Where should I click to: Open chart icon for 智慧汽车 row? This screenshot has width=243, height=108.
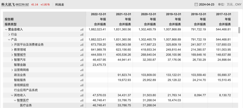82,60
